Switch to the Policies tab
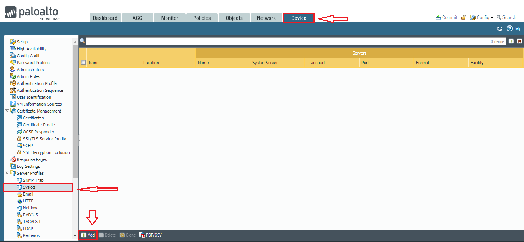The image size is (524, 242). 202,17
